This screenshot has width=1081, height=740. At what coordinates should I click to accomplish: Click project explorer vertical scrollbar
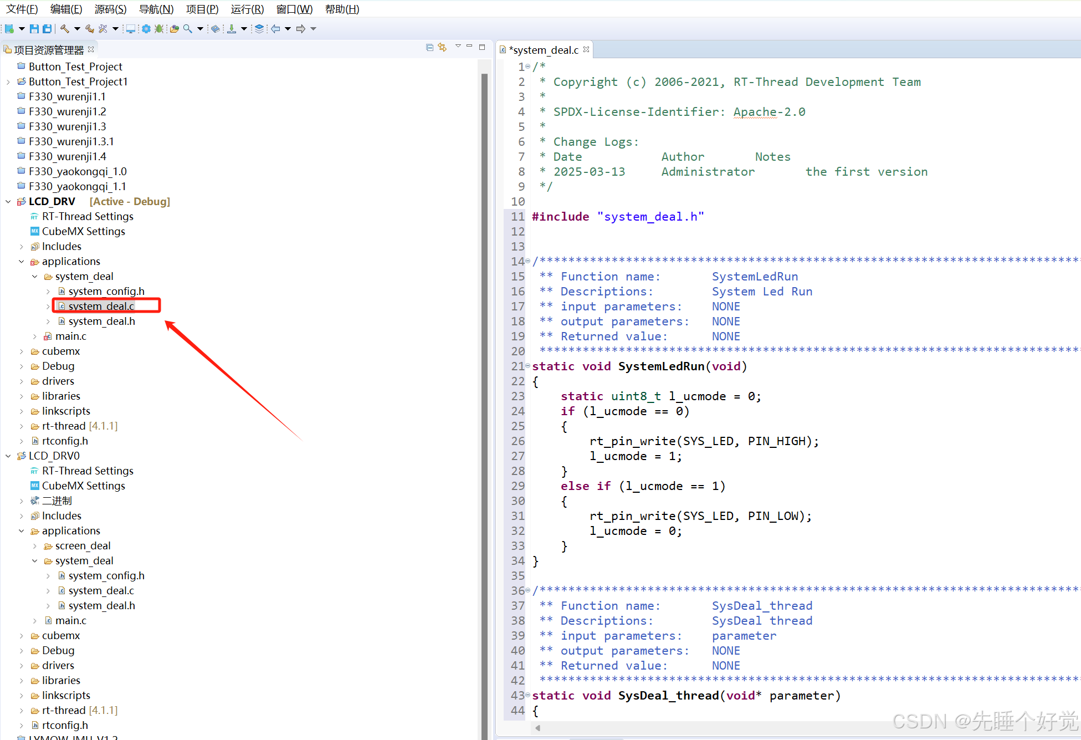tap(484, 388)
